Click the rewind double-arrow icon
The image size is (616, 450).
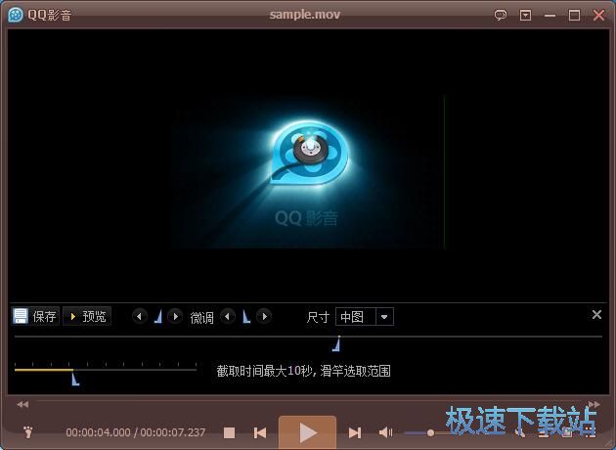22,404
